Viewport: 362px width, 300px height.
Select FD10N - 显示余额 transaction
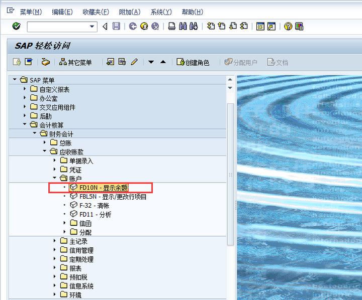(99, 188)
